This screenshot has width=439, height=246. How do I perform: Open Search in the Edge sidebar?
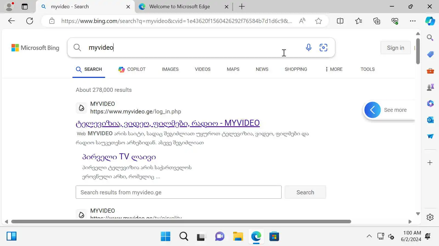pos(430,37)
